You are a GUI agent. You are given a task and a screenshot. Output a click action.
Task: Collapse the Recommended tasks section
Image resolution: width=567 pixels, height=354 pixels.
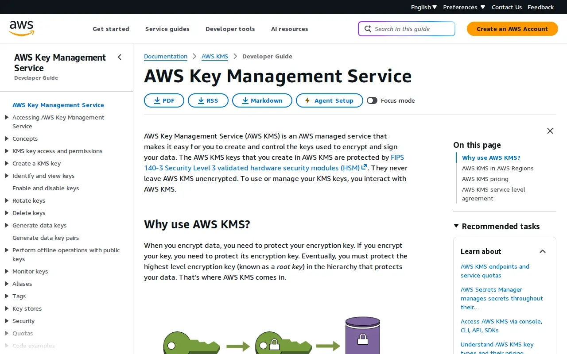[456, 226]
